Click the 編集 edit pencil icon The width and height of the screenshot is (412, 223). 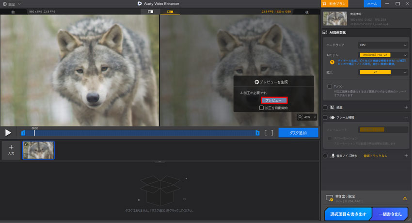(x=332, y=107)
